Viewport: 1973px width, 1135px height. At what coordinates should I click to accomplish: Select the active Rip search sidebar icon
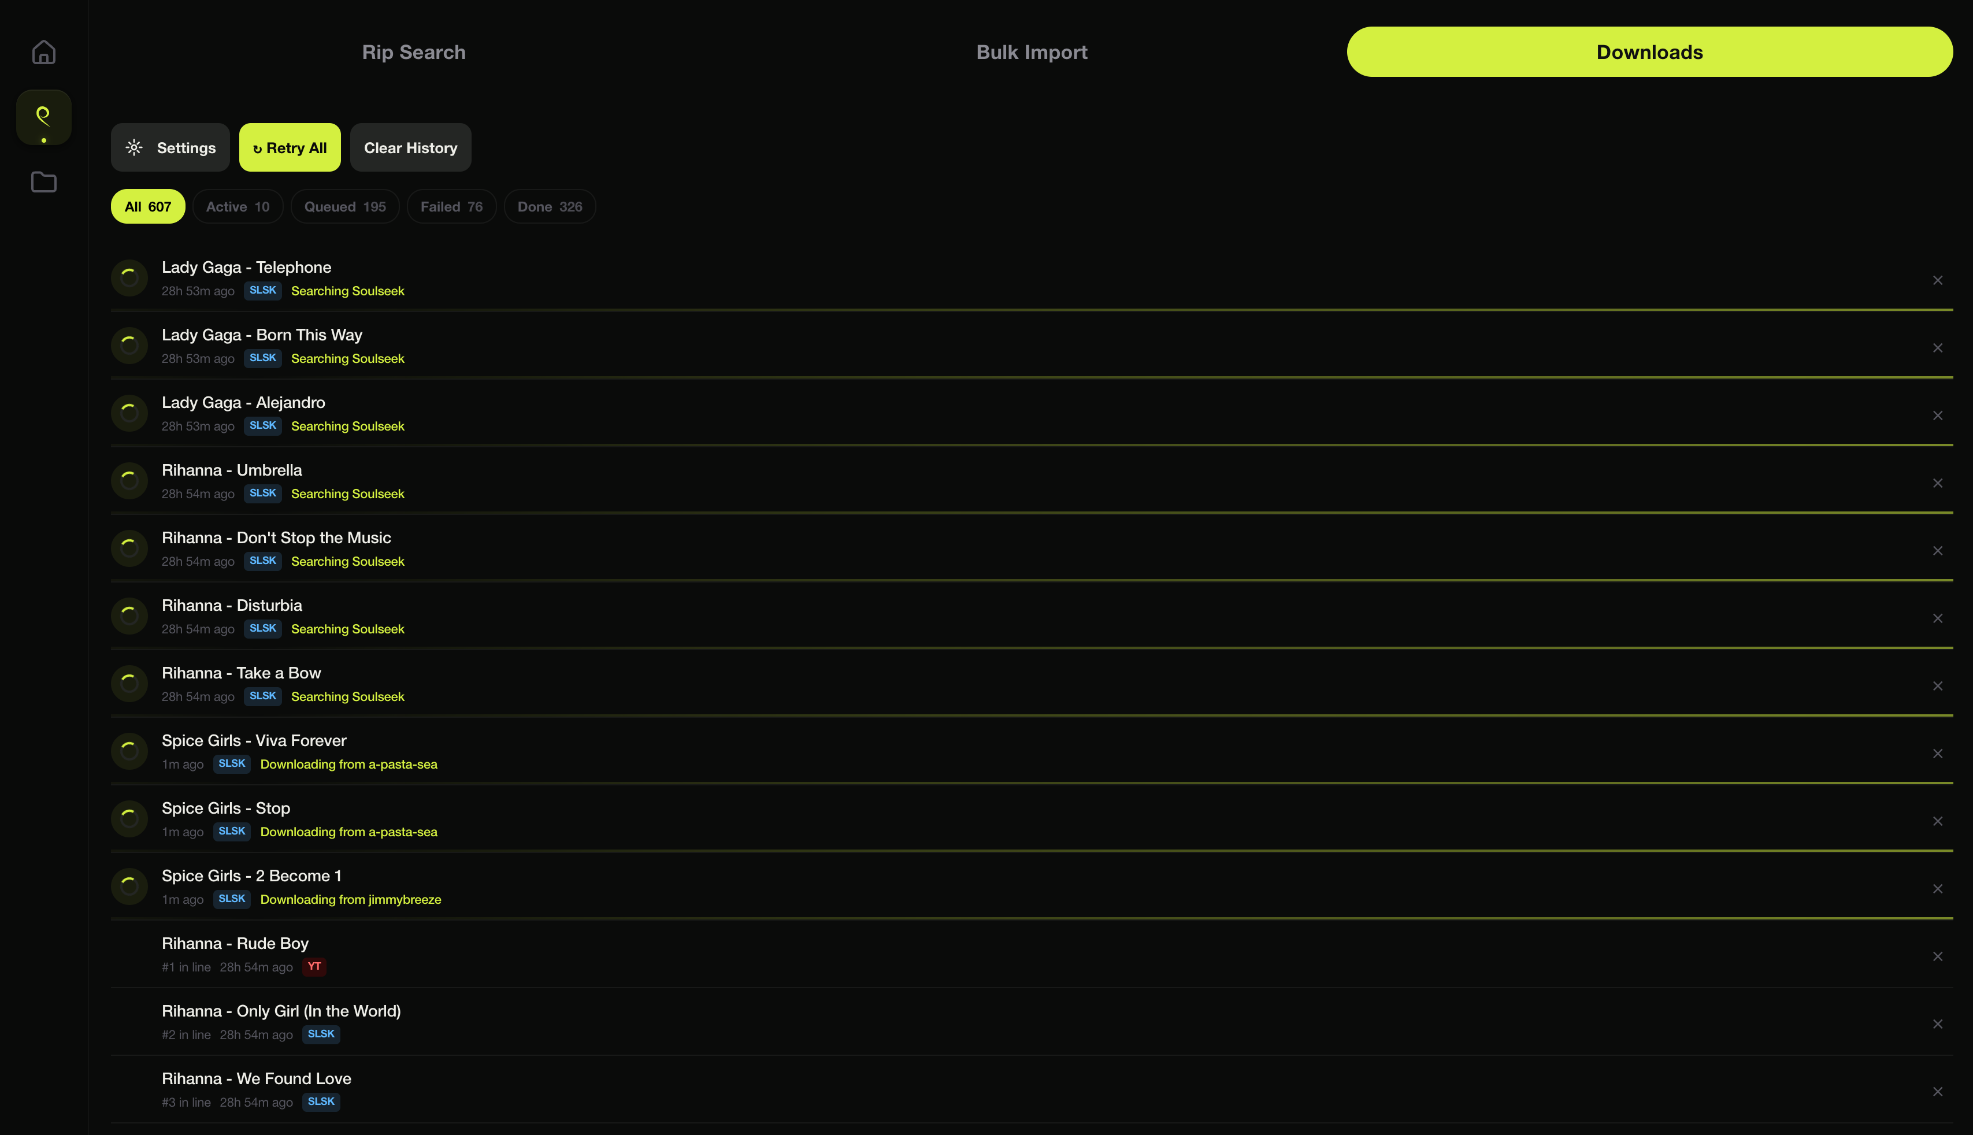tap(44, 118)
